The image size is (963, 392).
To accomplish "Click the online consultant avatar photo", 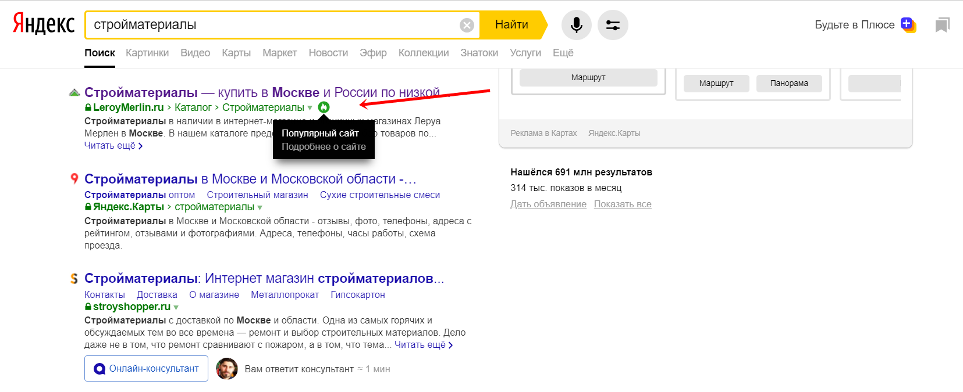I will (227, 369).
